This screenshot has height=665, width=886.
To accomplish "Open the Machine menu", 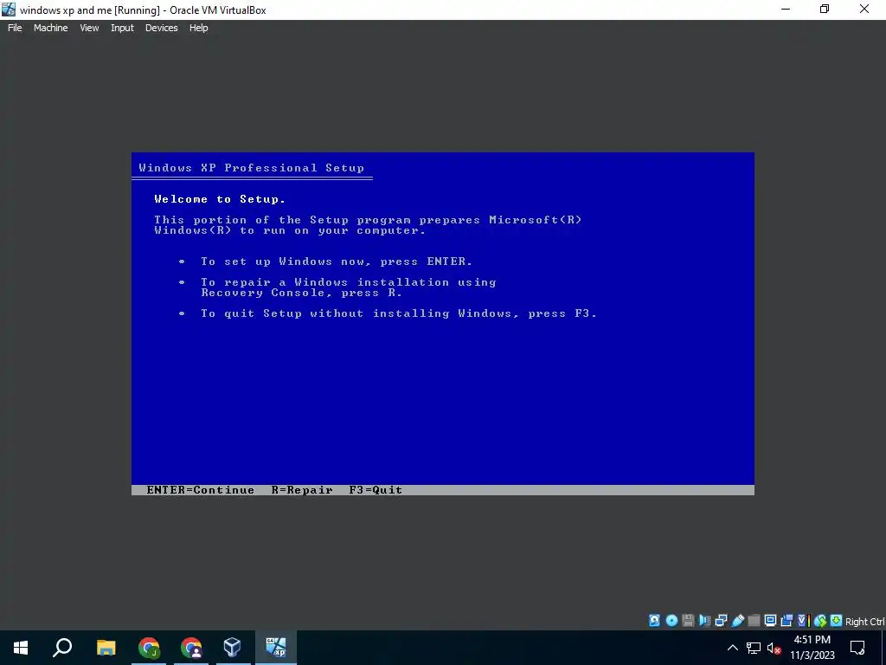I will (51, 28).
